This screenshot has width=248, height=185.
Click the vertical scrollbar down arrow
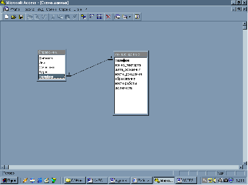245,163
